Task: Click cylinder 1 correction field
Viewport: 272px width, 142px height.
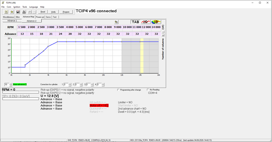Action: (66, 84)
